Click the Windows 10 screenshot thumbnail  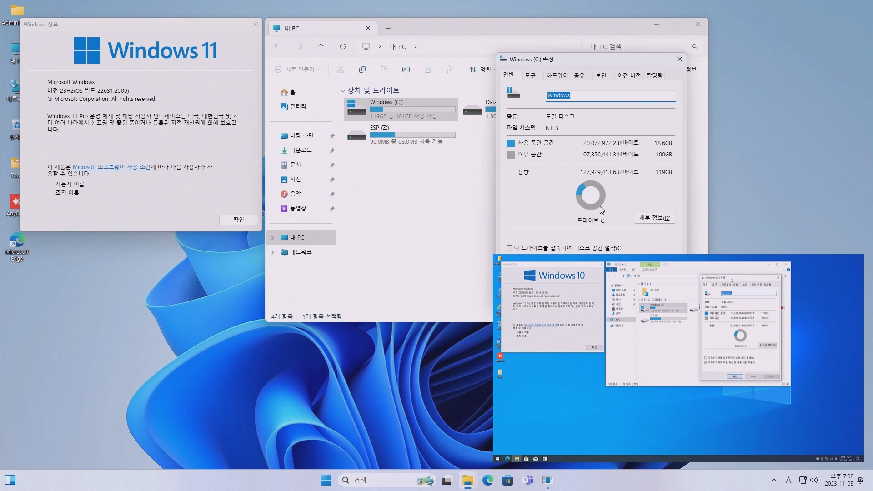pyautogui.click(x=678, y=358)
